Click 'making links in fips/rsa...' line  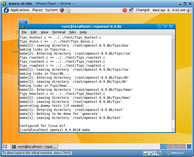[45, 50]
